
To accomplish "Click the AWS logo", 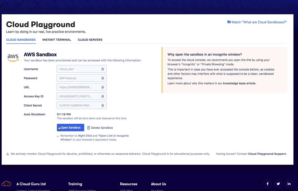I will [13, 57].
